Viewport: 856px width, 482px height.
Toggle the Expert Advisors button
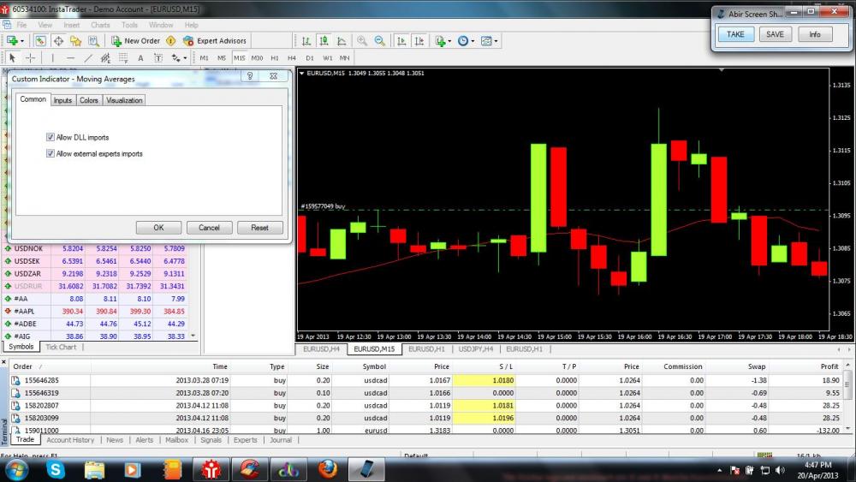[215, 41]
